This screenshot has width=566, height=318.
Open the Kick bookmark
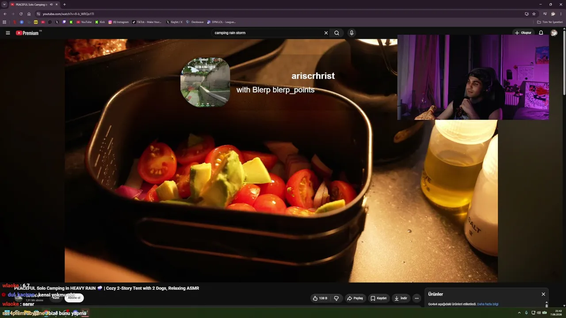(100, 22)
